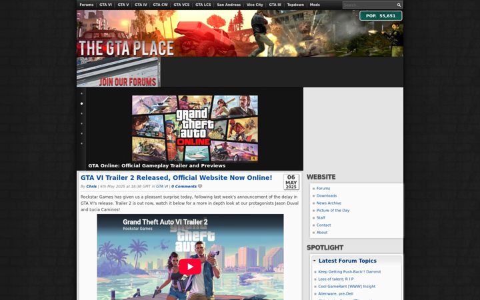Select the first slideshow dot

[81, 93]
